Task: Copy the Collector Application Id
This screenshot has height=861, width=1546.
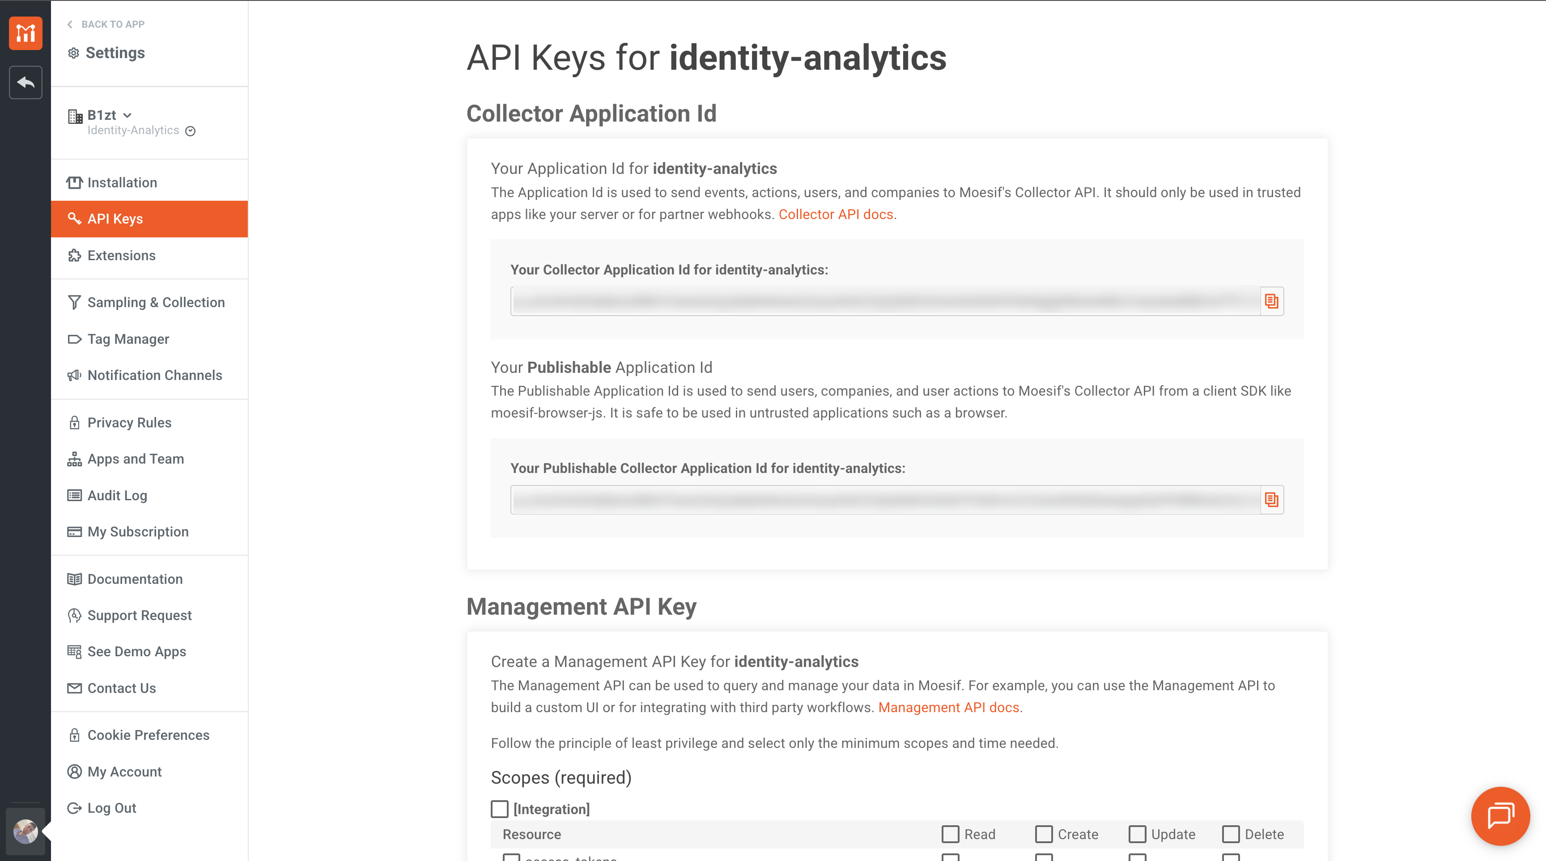Action: [x=1271, y=301]
